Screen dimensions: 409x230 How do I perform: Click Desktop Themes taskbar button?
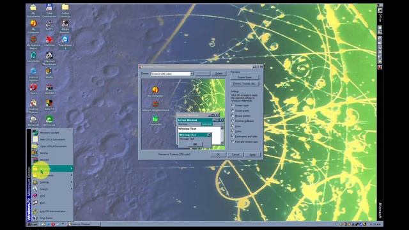tap(83, 224)
